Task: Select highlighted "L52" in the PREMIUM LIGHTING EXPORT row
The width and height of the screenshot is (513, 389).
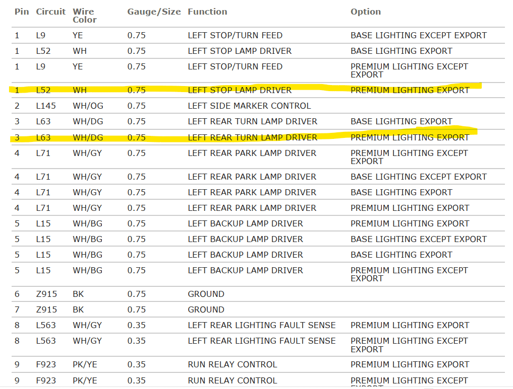Action: click(x=43, y=90)
